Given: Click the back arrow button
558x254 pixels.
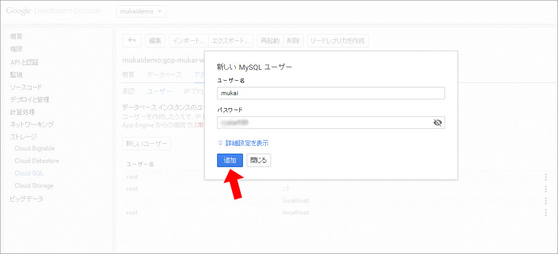Looking at the screenshot, I should 132,41.
